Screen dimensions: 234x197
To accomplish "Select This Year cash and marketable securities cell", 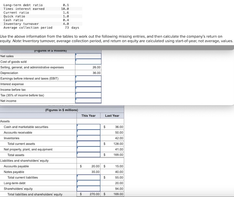I will [89, 127].
